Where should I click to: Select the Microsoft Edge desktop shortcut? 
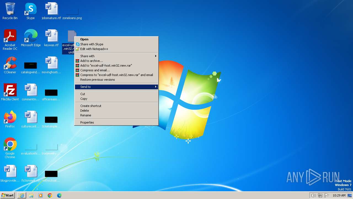31,38
